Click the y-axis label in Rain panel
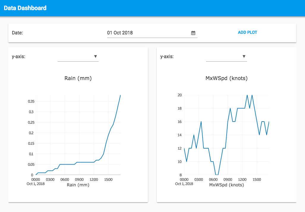The width and height of the screenshot is (305, 212). [18, 56]
